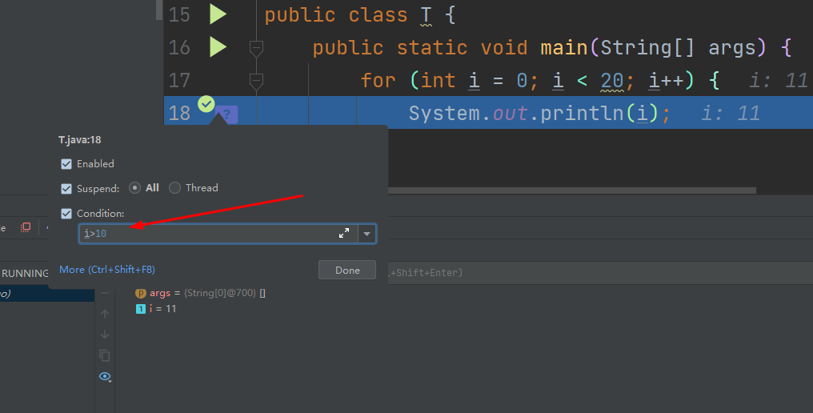Open the condition history dropdown arrow
This screenshot has height=413, width=813.
[x=367, y=234]
